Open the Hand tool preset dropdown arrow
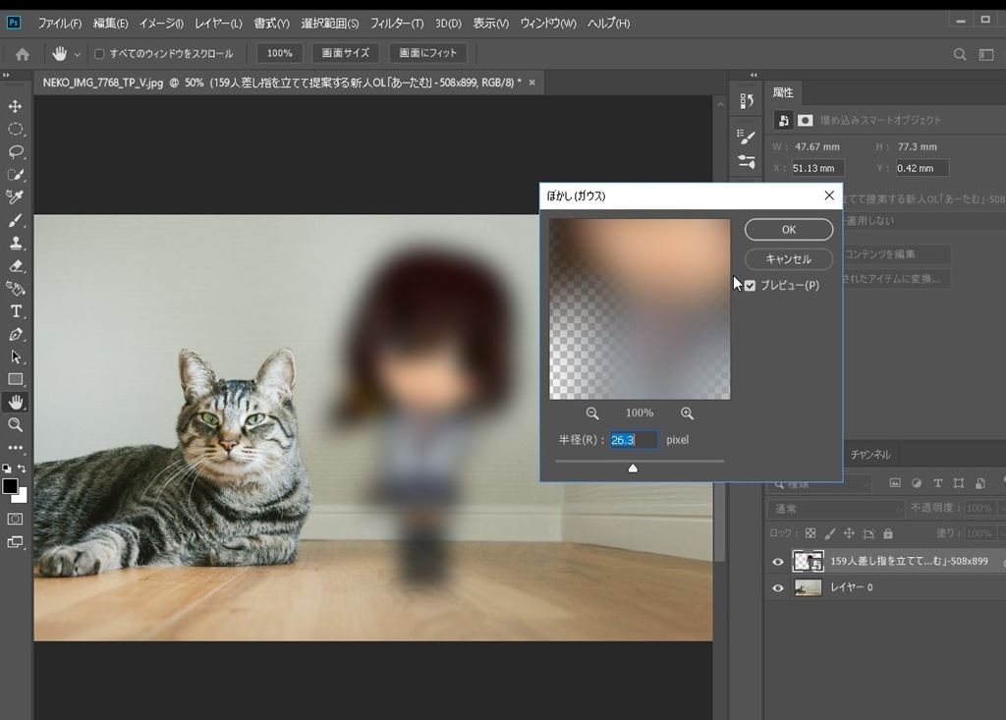The width and height of the screenshot is (1006, 720). click(x=77, y=54)
